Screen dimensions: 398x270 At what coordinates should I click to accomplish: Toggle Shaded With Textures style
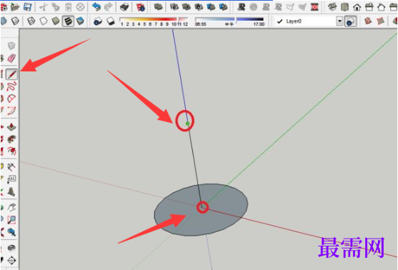coord(68,21)
